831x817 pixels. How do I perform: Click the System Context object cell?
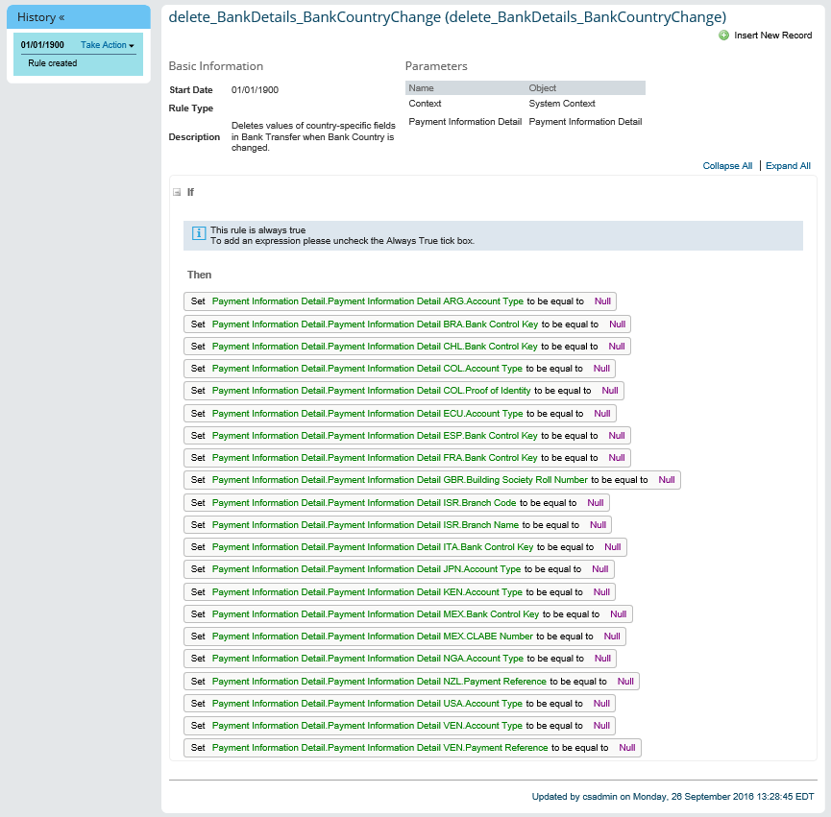562,104
